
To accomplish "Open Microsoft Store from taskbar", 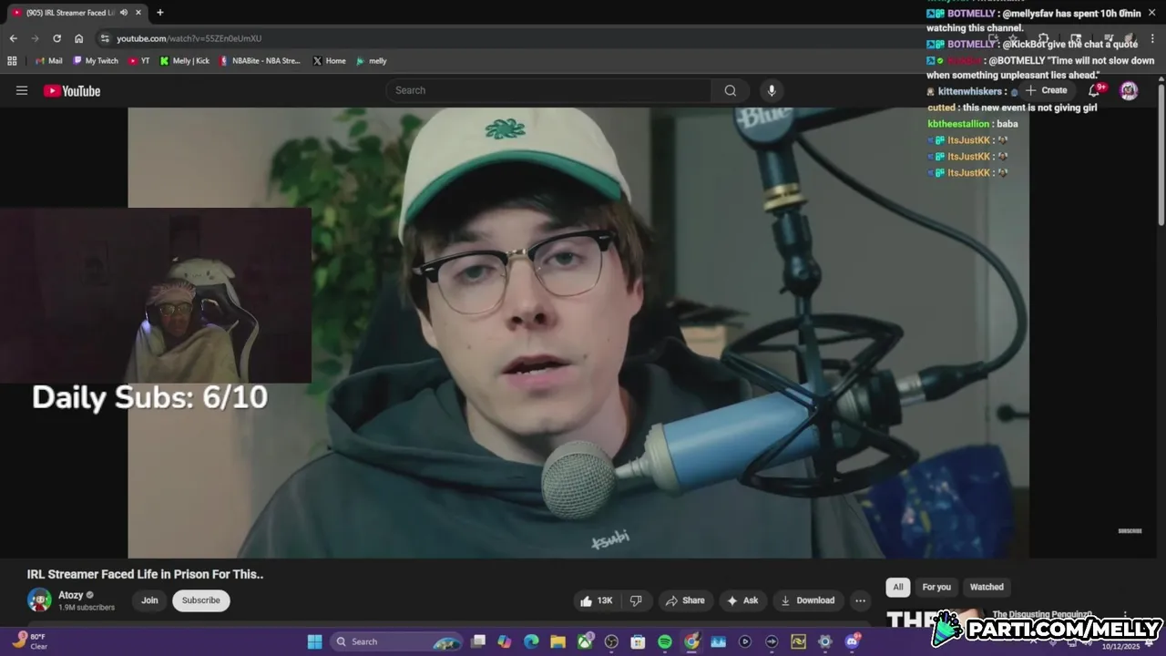I will (x=638, y=641).
